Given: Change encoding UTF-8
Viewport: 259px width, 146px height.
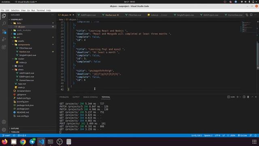Looking at the screenshot, I should tap(217, 135).
